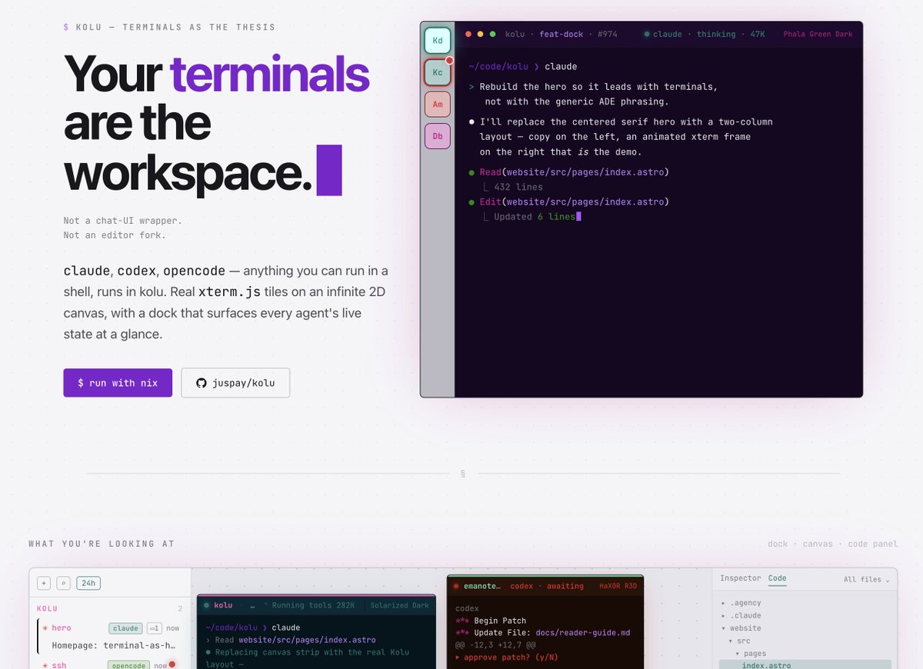Select the ssh entry in the dock

[x=109, y=664]
